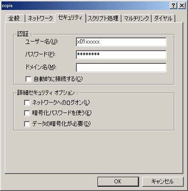This screenshot has width=188, height=191.
Task: Click the ユーザー名 input field
Action: click(121, 42)
